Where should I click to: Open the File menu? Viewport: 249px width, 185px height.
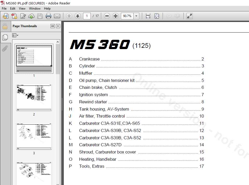point(4,9)
